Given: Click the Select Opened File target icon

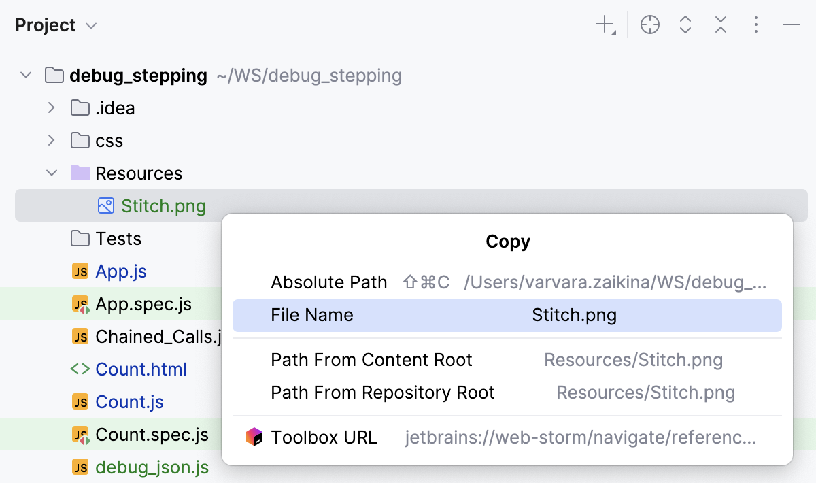Looking at the screenshot, I should point(649,24).
